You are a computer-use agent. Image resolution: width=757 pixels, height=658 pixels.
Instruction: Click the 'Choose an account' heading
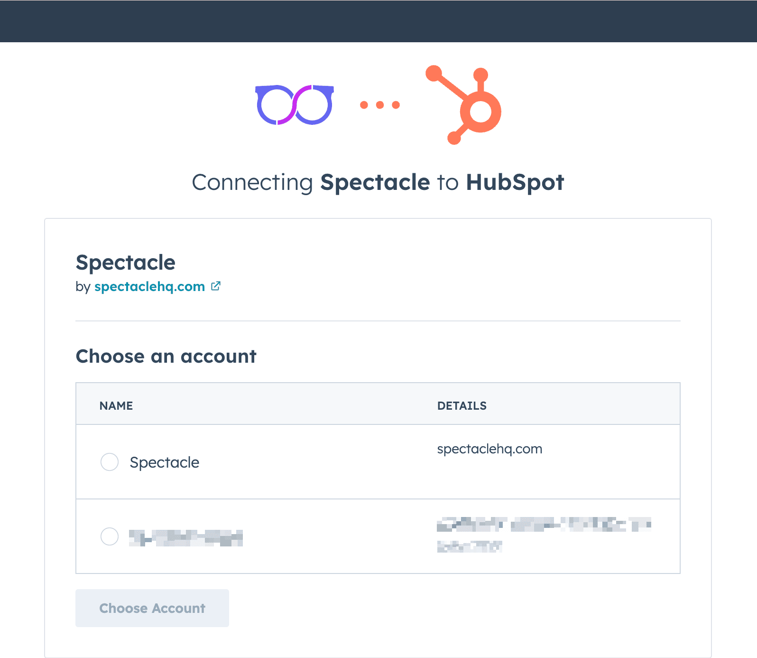(x=166, y=357)
